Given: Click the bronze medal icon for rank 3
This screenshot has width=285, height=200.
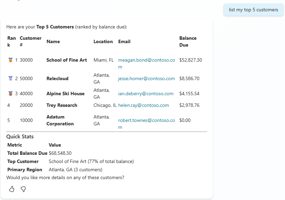Looking at the screenshot, I should pyautogui.click(x=10, y=94).
